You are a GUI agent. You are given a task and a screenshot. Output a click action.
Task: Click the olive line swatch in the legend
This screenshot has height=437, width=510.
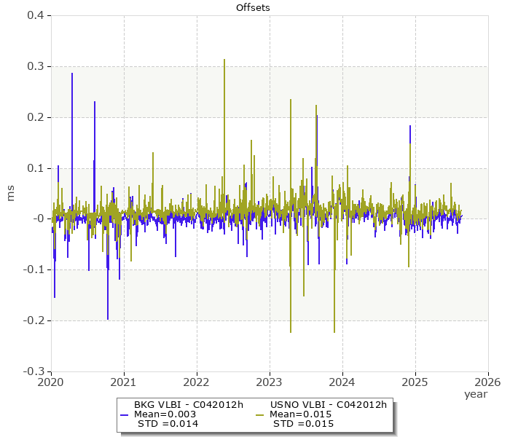(x=260, y=414)
